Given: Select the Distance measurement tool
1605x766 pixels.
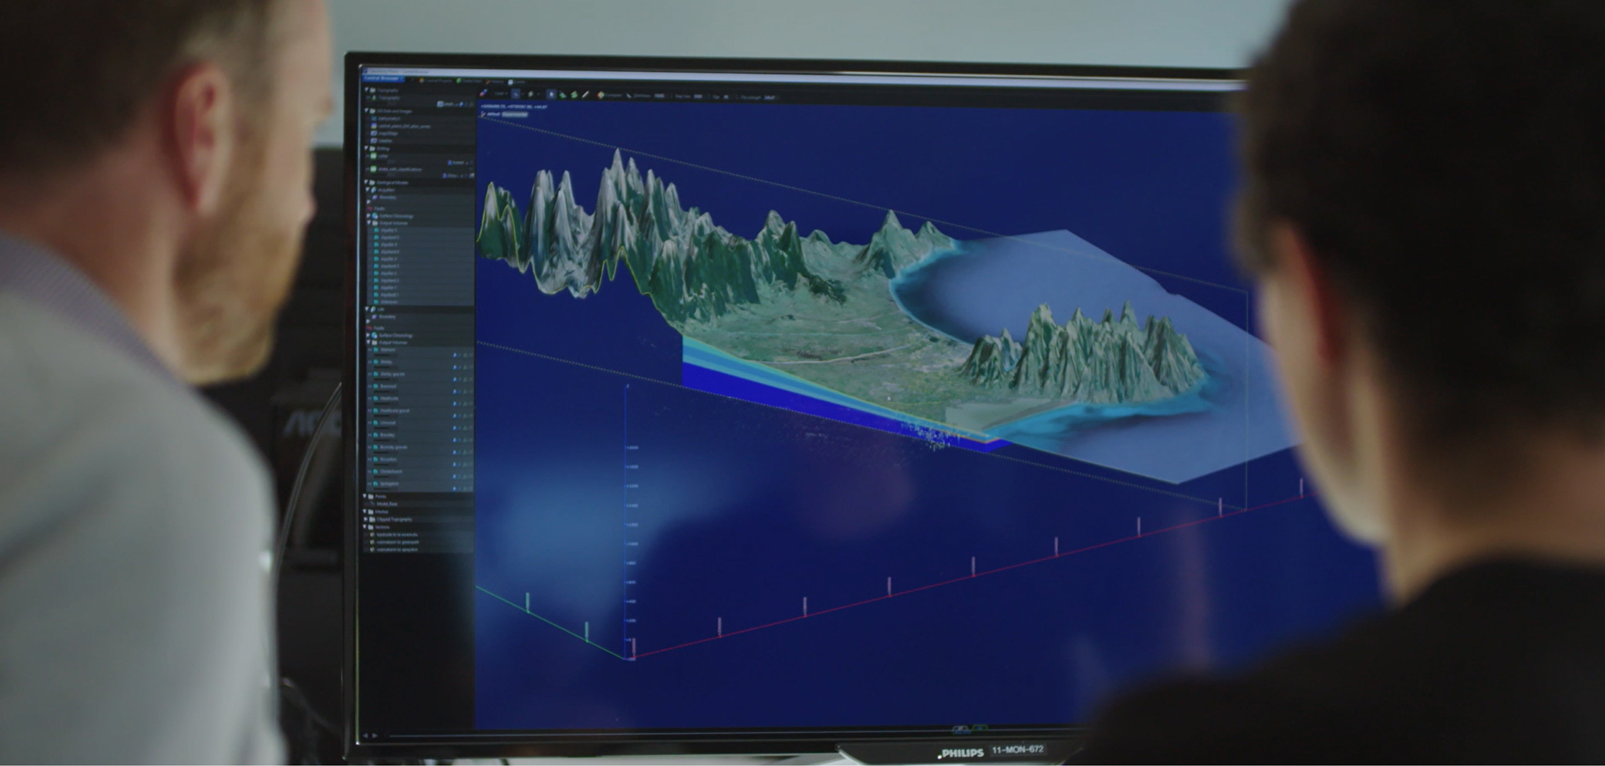Looking at the screenshot, I should pos(627,96).
